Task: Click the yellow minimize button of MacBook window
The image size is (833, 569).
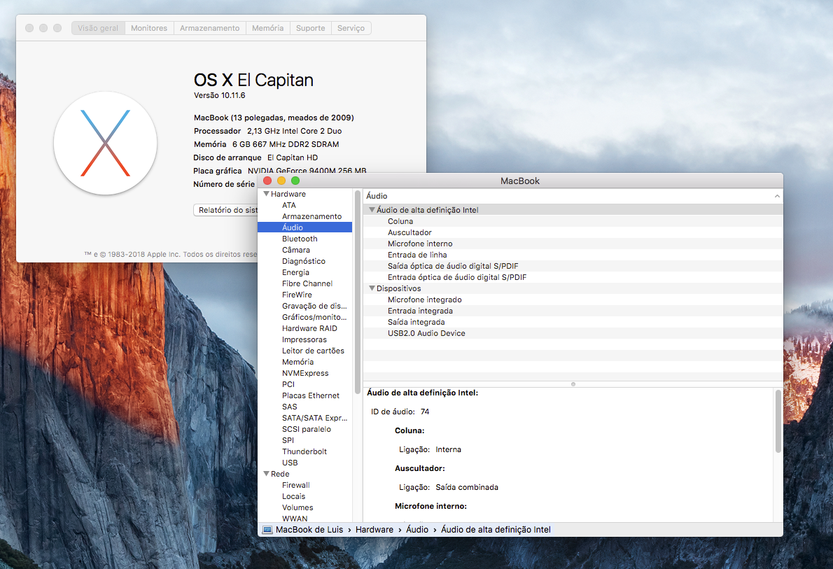Action: [281, 181]
